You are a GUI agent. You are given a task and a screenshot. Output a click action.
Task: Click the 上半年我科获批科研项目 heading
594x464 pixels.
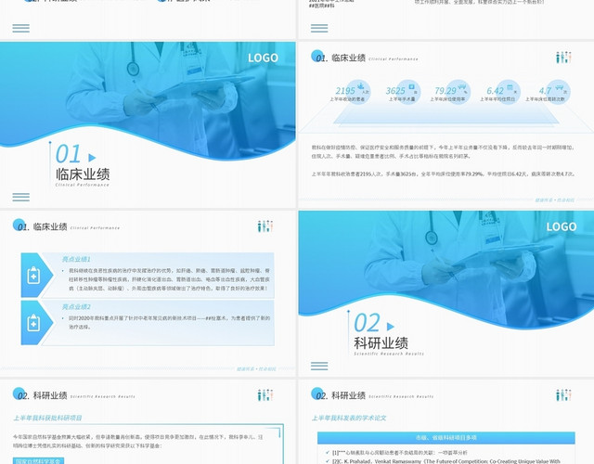pos(47,419)
